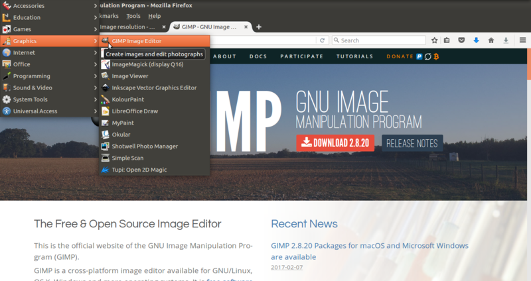Expand the Universal Access submenu arrow
This screenshot has height=281, width=531.
96,111
